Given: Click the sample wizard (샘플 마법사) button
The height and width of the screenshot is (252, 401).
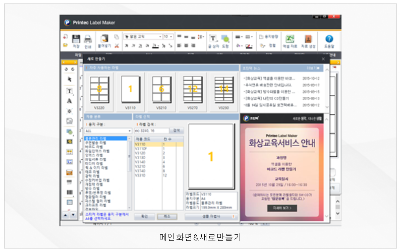Looking at the screenshot, I should click(211, 217).
